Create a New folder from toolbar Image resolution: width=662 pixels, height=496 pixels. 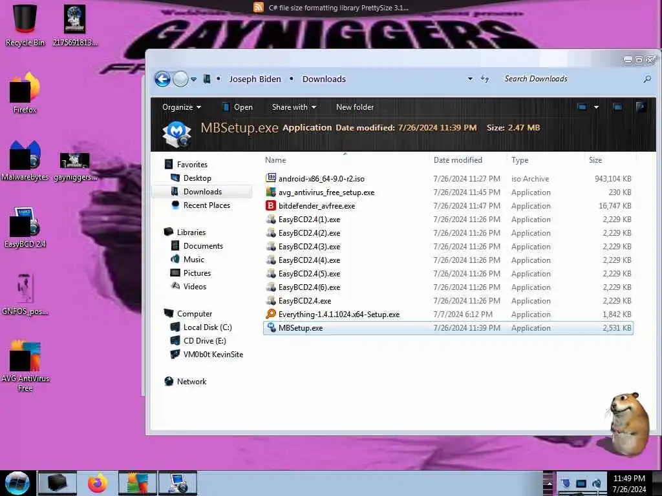[x=355, y=107]
